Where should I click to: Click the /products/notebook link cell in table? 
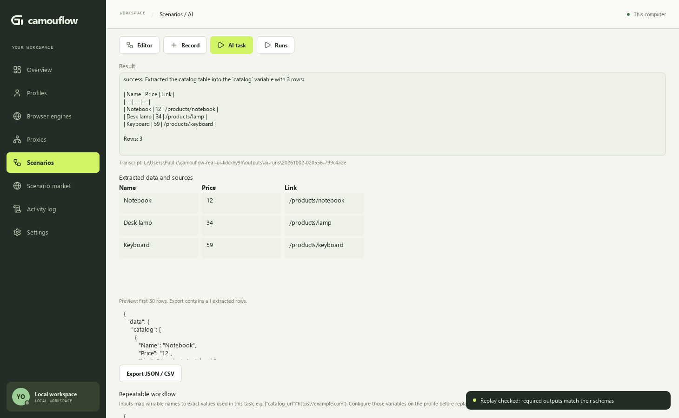[x=324, y=203]
